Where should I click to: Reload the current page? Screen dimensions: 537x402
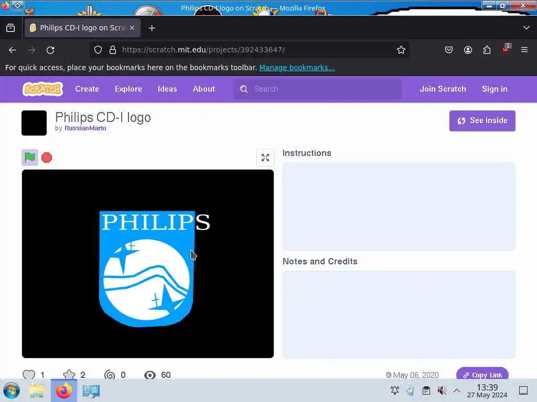click(x=50, y=50)
